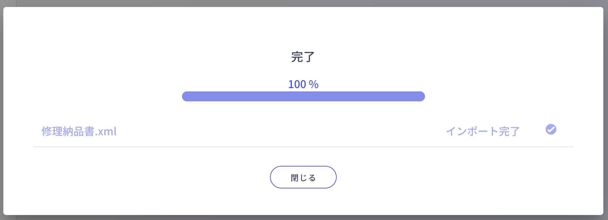Screen dimensions: 608x220
Task: Select the round check icon beside インポート完了
Action: tap(551, 129)
